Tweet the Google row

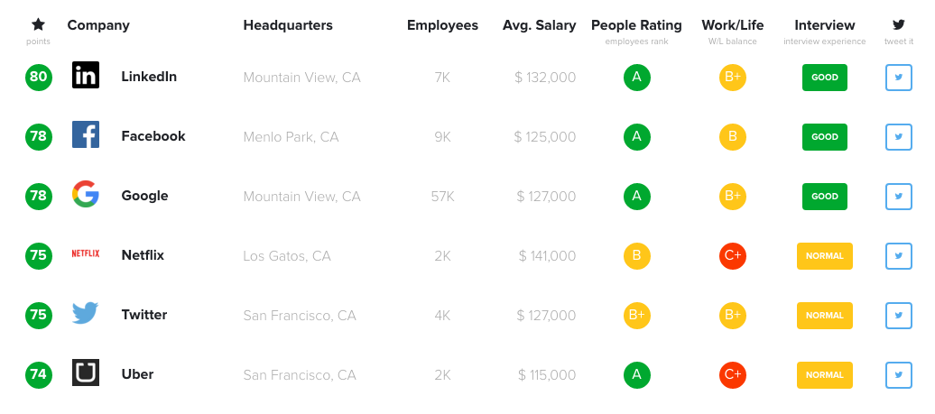click(899, 197)
